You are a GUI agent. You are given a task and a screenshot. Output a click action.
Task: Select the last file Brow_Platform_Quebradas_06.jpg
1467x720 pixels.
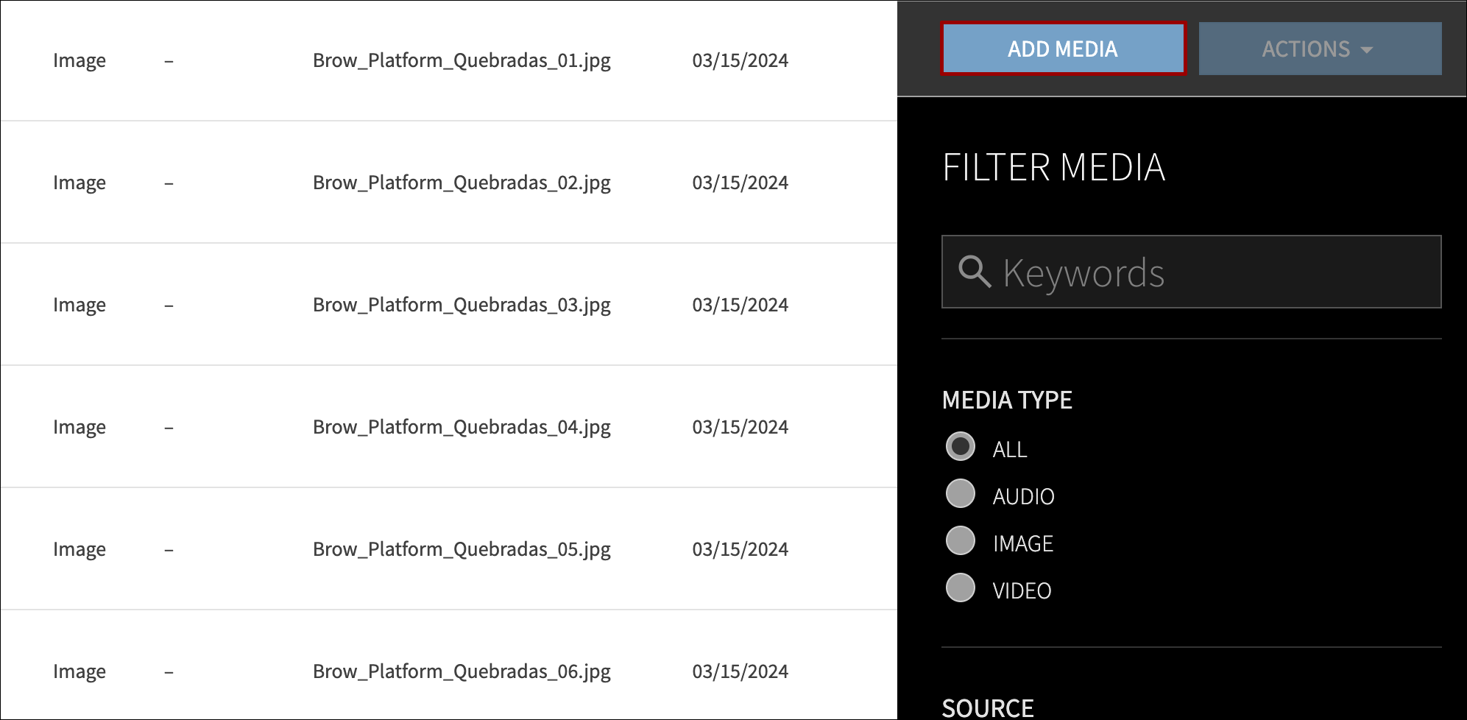click(462, 671)
